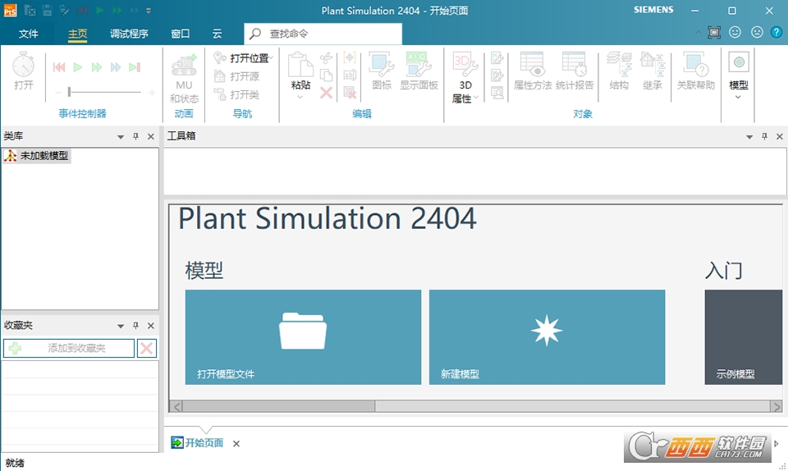Send negative feedback via sad face icon
Viewport: 788px width, 471px height.
tap(757, 33)
